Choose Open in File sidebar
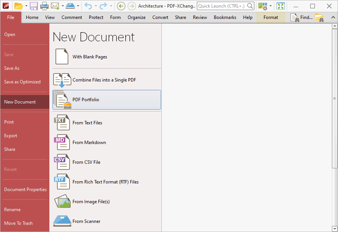The width and height of the screenshot is (338, 232). pyautogui.click(x=25, y=34)
